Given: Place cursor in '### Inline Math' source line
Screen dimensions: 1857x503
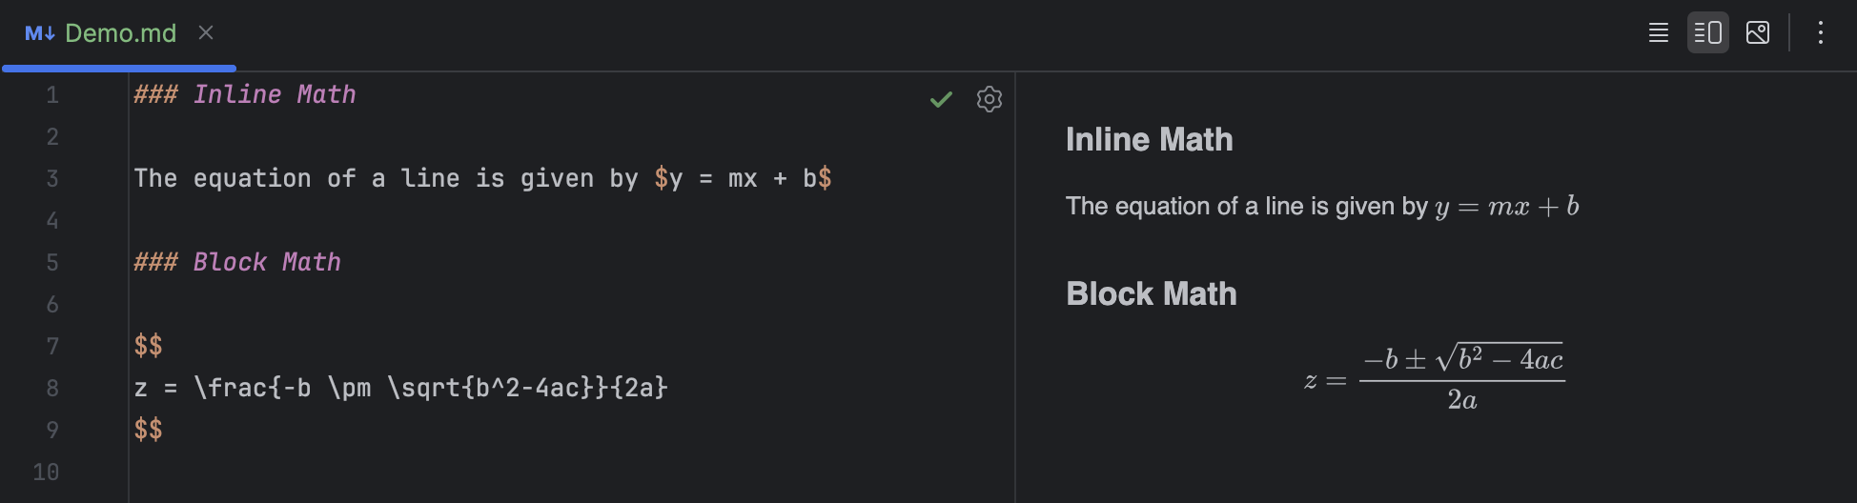Looking at the screenshot, I should (x=245, y=95).
